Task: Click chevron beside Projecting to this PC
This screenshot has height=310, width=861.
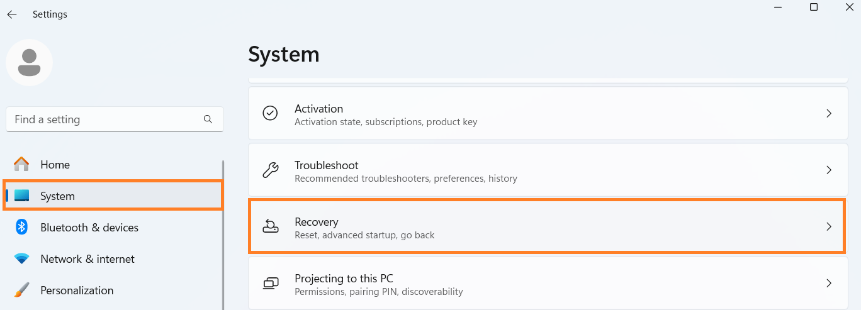Action: point(829,283)
